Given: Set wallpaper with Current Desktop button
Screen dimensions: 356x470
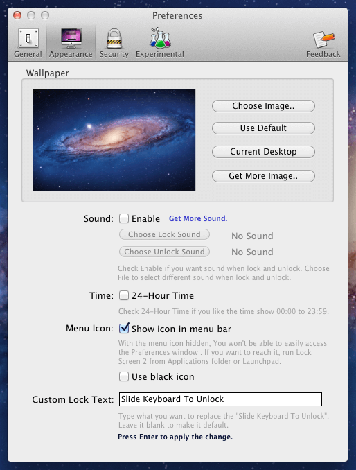Looking at the screenshot, I should coord(263,152).
